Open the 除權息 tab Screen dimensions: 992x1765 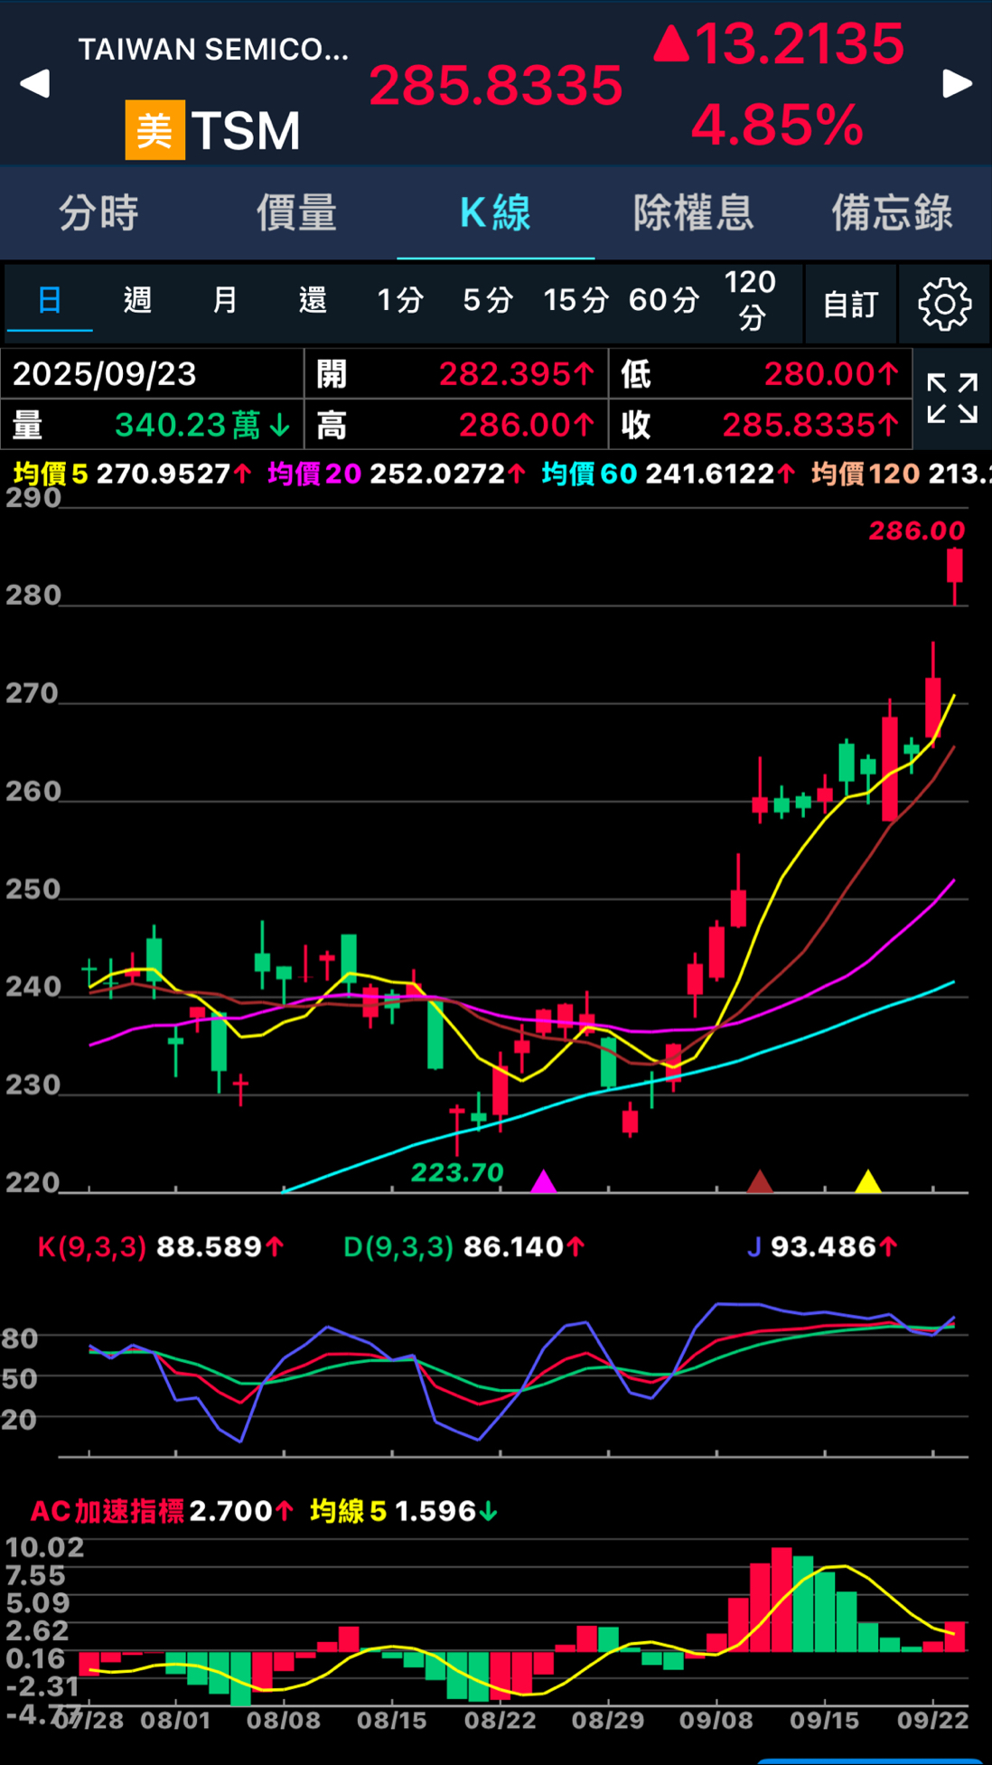(694, 213)
